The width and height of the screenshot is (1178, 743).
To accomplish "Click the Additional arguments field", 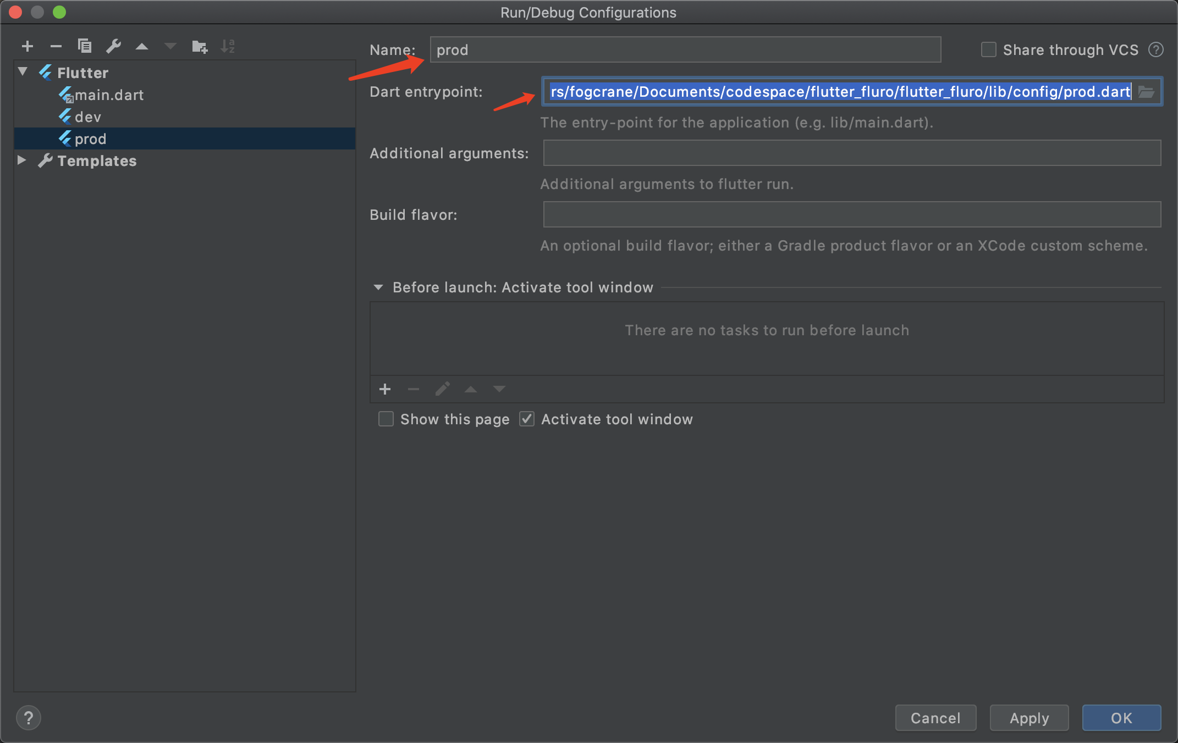I will pyautogui.click(x=852, y=153).
